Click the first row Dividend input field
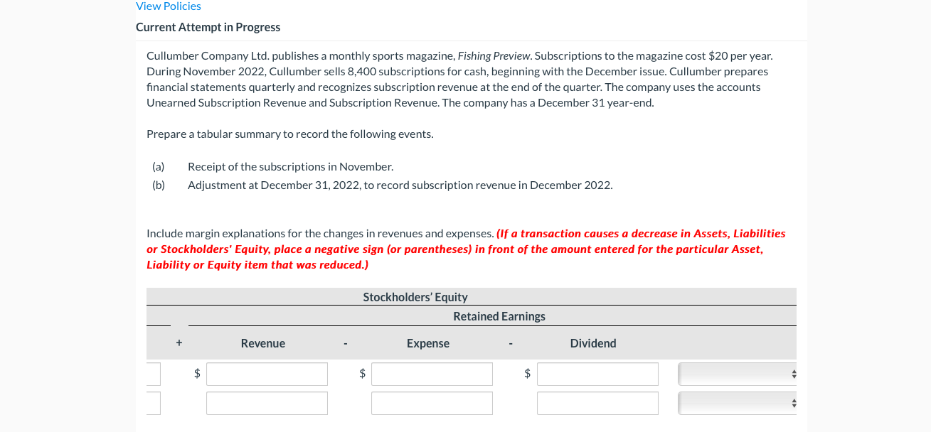 coord(597,374)
